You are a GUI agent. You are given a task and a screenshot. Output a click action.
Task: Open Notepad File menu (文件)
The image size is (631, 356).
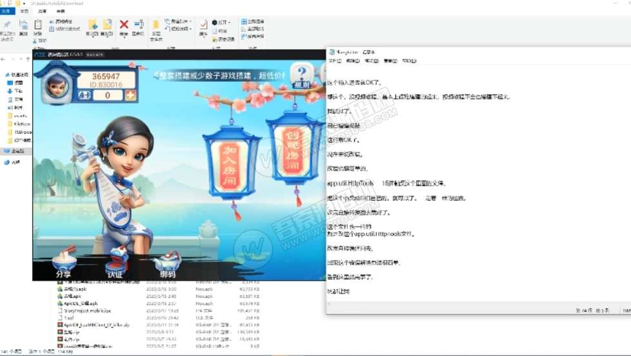(x=335, y=61)
